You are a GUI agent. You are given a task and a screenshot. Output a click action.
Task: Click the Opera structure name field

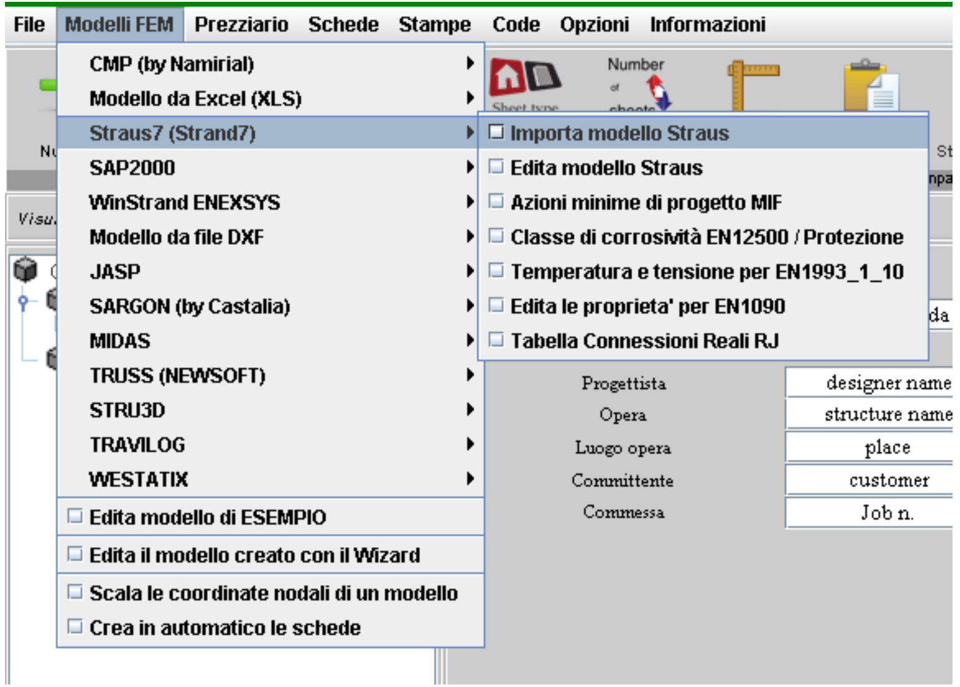point(869,414)
